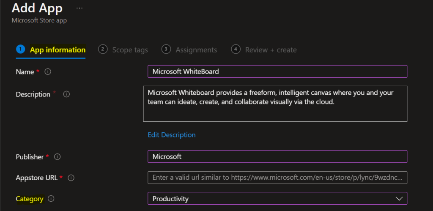Click the 'Microsoft Store app' subtitle text
Image resolution: width=433 pixels, height=211 pixels.
click(x=39, y=20)
